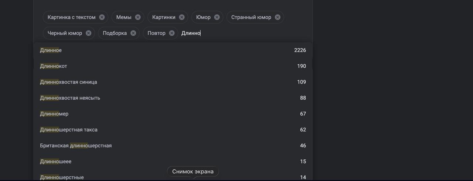Focus the tag input containing 'Длинно'
The width and height of the screenshot is (473, 181).
click(244, 33)
